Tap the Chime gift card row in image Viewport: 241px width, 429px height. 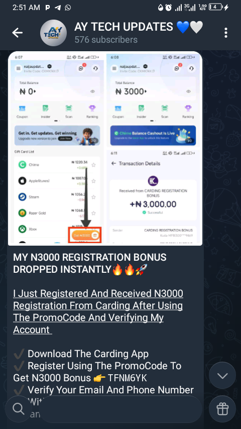57,165
